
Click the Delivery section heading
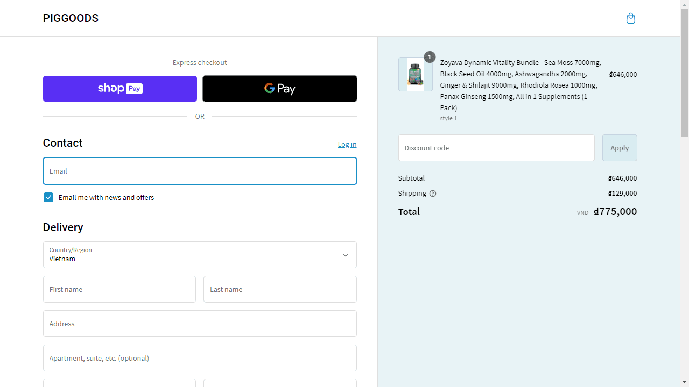click(63, 227)
